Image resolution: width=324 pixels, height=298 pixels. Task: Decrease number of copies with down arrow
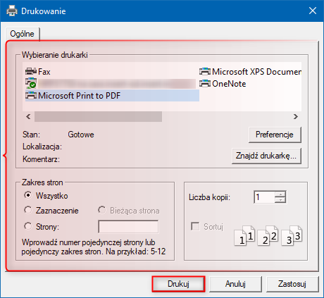280,200
